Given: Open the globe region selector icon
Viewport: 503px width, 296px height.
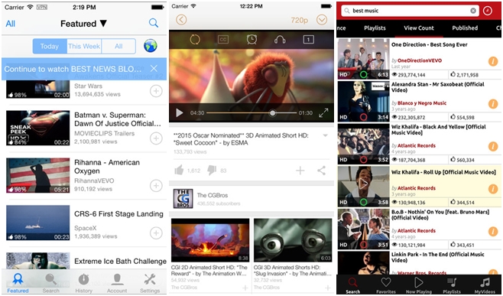Looking at the screenshot, I should coord(151,46).
